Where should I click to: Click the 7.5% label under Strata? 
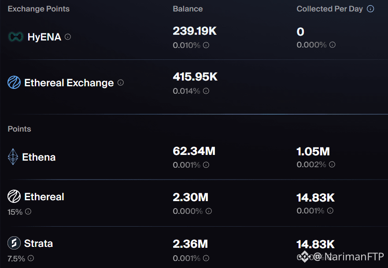(16, 259)
